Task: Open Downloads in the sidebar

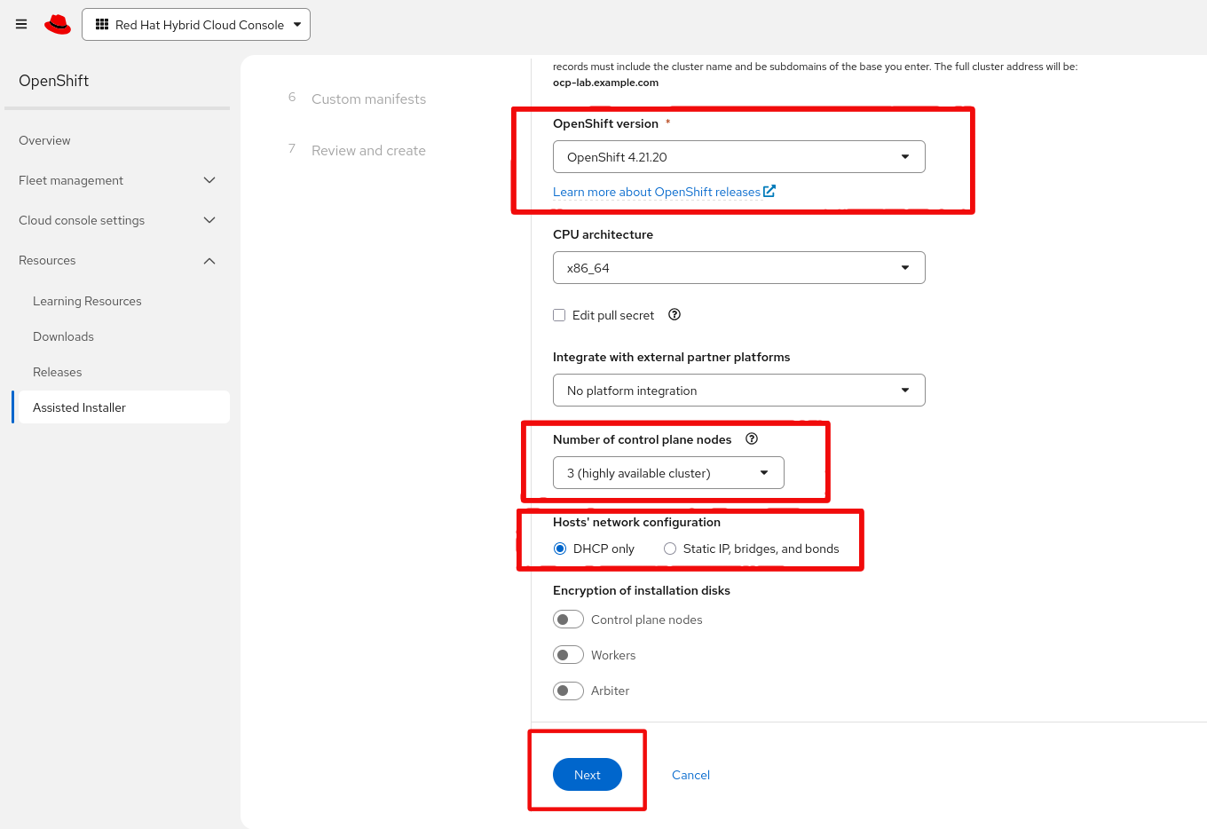Action: [63, 336]
